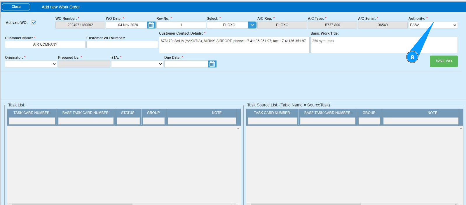Click the A/C Reg field EI-GXO
The width and height of the screenshot is (466, 205).
click(282, 25)
